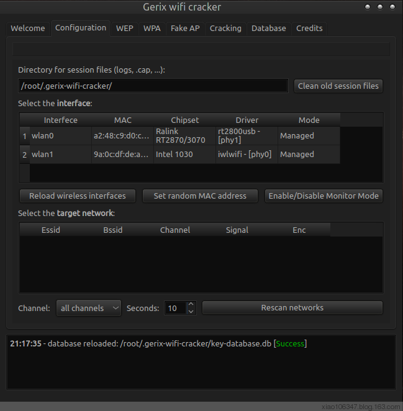Click the middle window control button

[x=380, y=7]
